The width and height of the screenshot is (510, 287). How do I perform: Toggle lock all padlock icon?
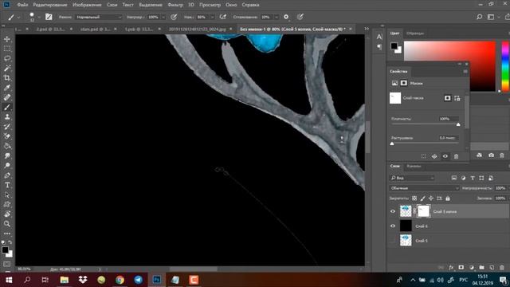click(448, 199)
